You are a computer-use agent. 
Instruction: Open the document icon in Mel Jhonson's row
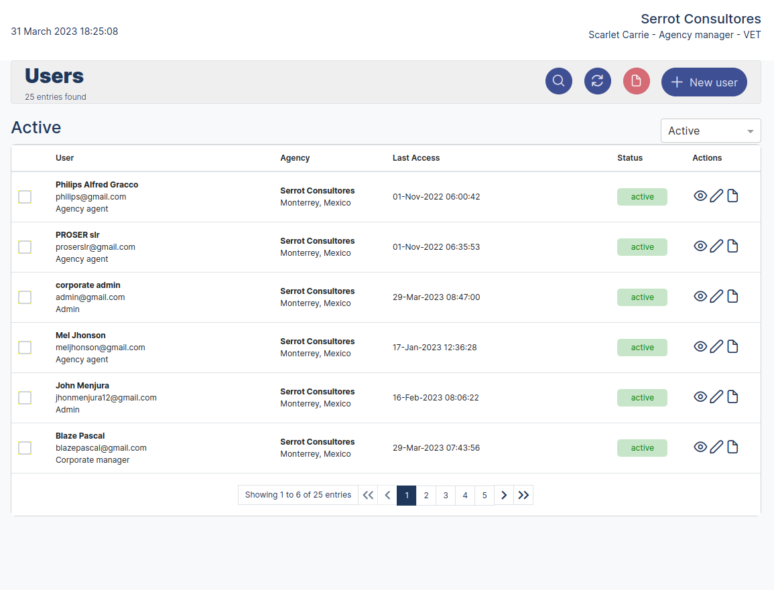tap(732, 346)
